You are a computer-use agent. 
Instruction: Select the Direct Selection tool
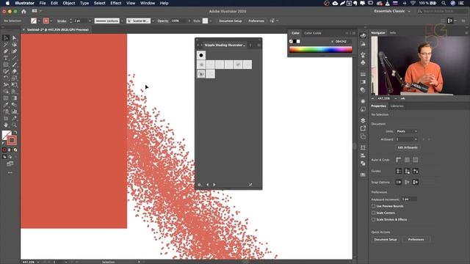[x=14, y=38]
